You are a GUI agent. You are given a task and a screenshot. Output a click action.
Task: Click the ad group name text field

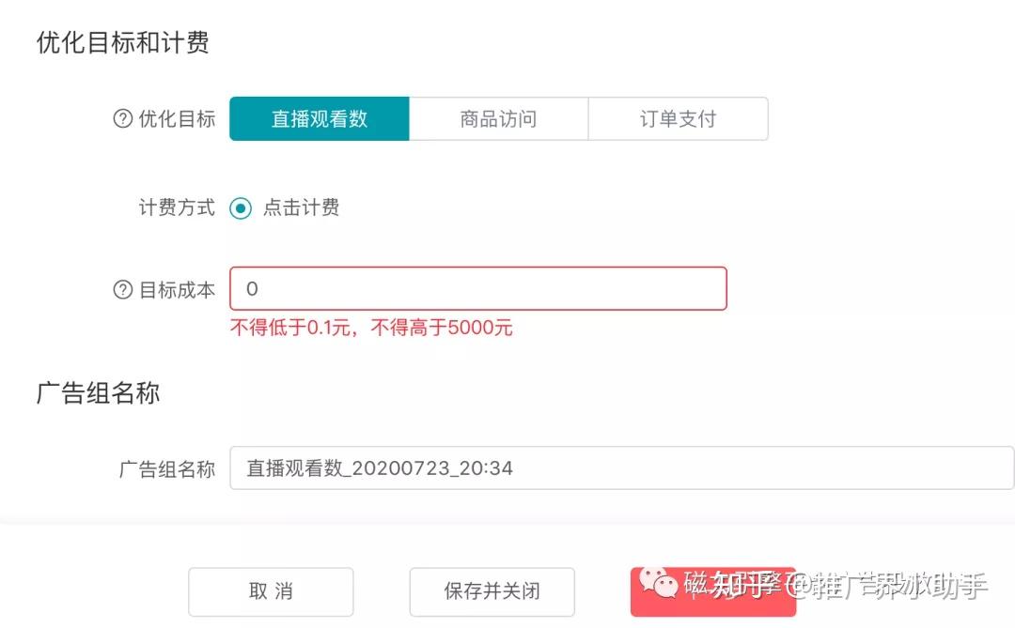[x=620, y=467]
